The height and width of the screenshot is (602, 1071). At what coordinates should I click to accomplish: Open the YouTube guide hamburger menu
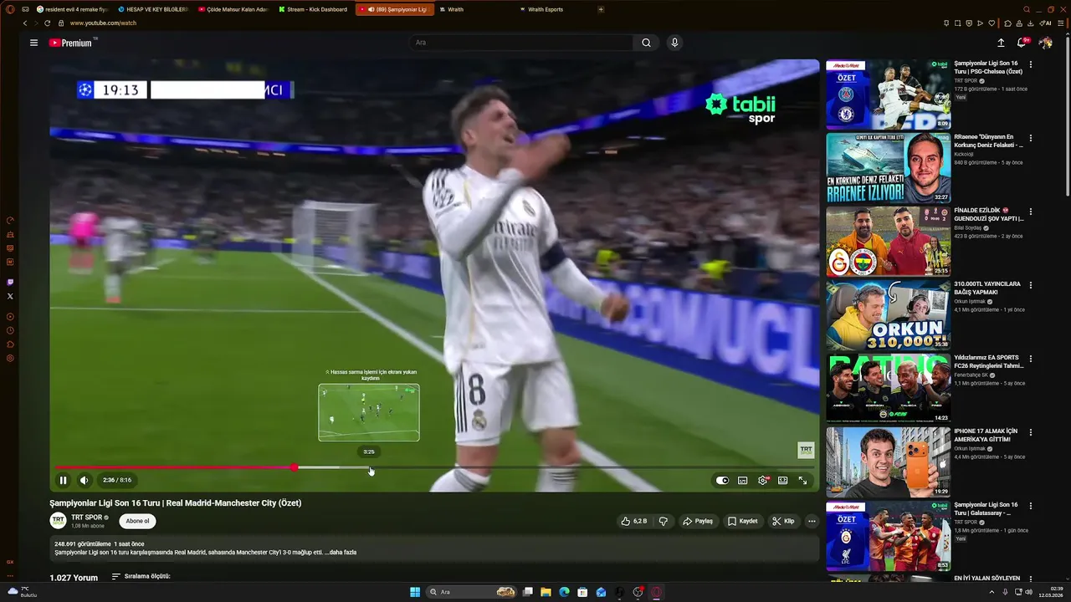(33, 43)
